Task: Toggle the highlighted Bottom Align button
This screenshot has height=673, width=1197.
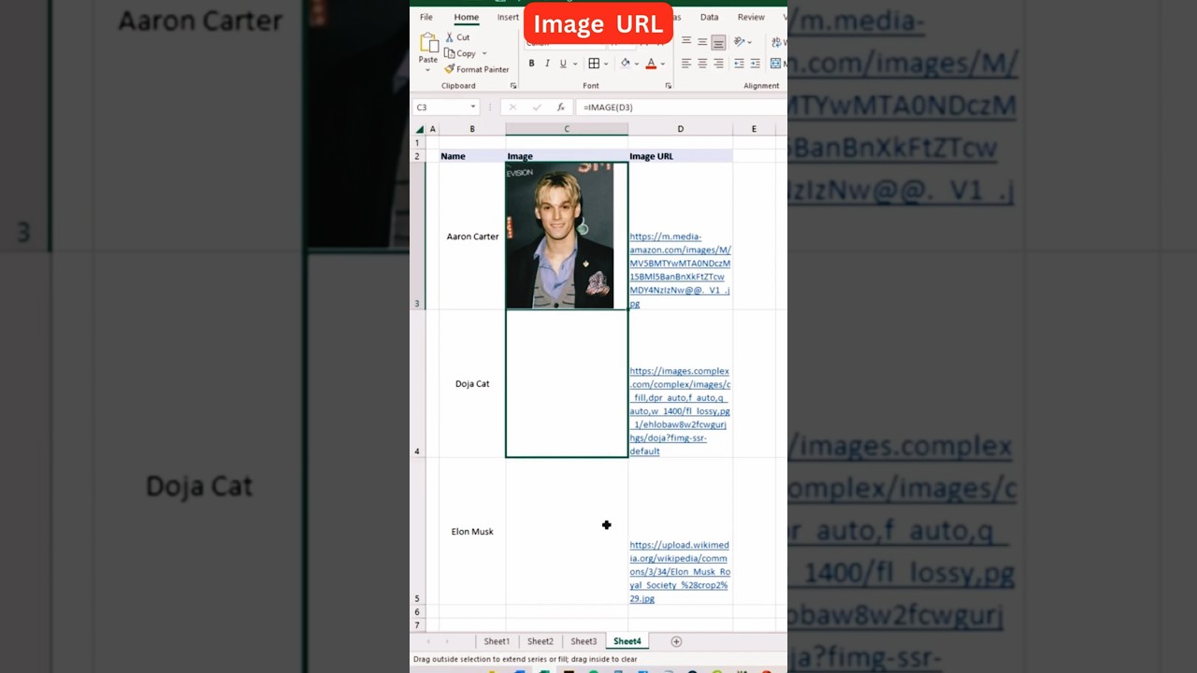Action: click(x=718, y=42)
